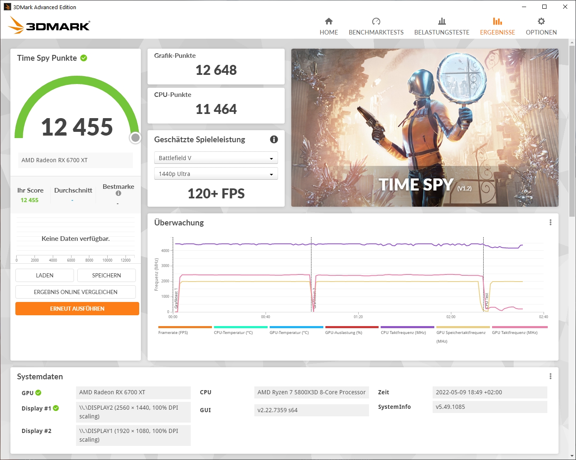576x460 pixels.
Task: Open the Überwachung panel kebab menu
Action: tap(550, 223)
